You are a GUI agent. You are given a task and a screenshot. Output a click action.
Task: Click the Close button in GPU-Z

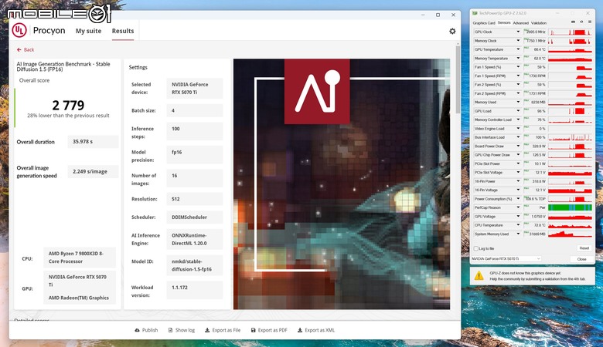[x=581, y=259]
